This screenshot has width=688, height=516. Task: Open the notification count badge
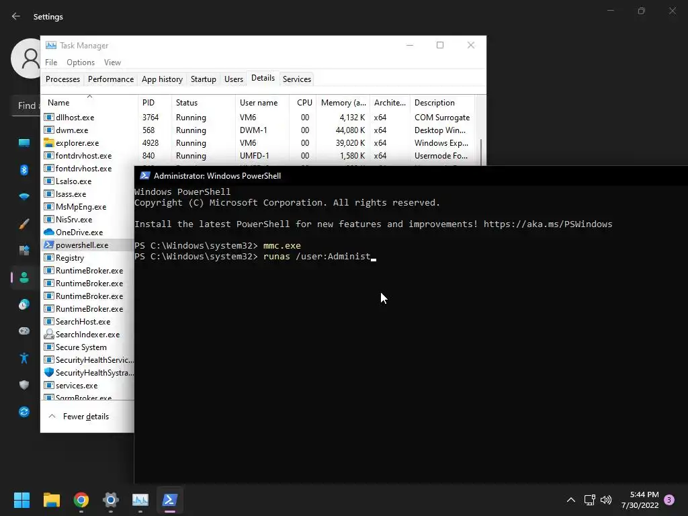669,500
